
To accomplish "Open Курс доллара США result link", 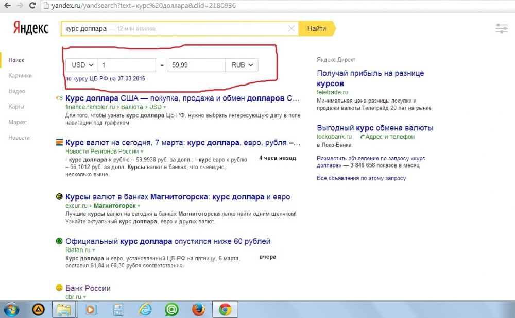I will [182, 98].
